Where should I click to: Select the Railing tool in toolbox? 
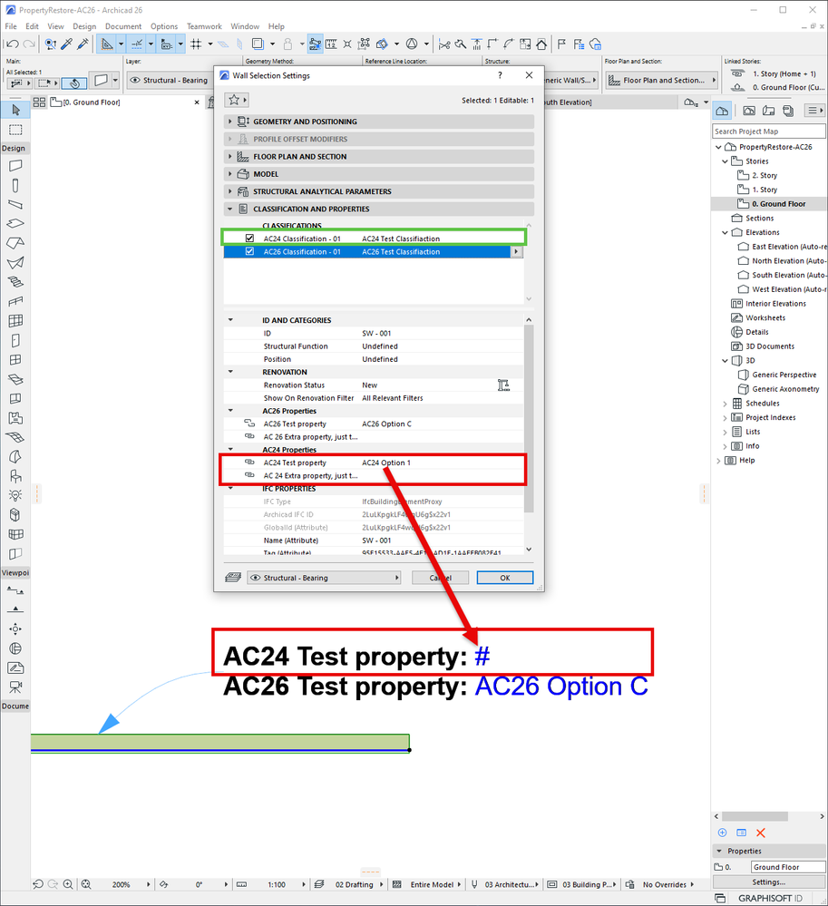tap(15, 302)
